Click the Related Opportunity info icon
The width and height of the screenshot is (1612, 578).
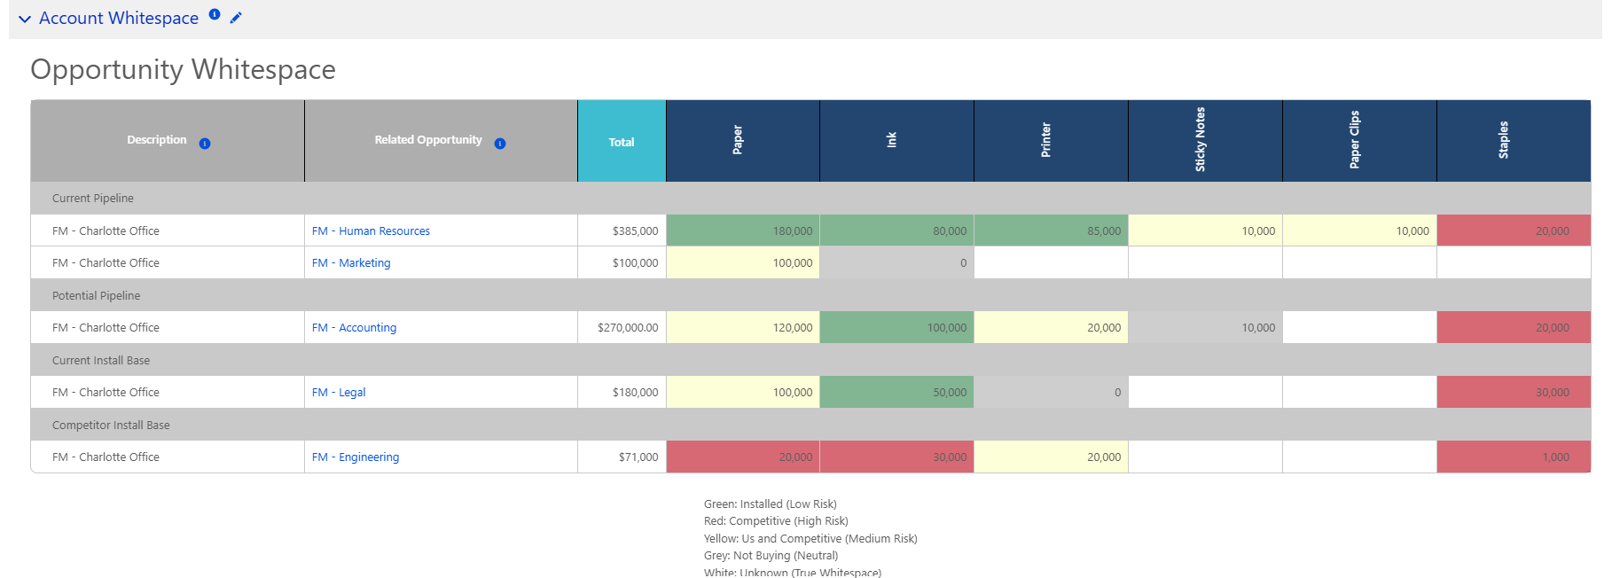tap(500, 144)
